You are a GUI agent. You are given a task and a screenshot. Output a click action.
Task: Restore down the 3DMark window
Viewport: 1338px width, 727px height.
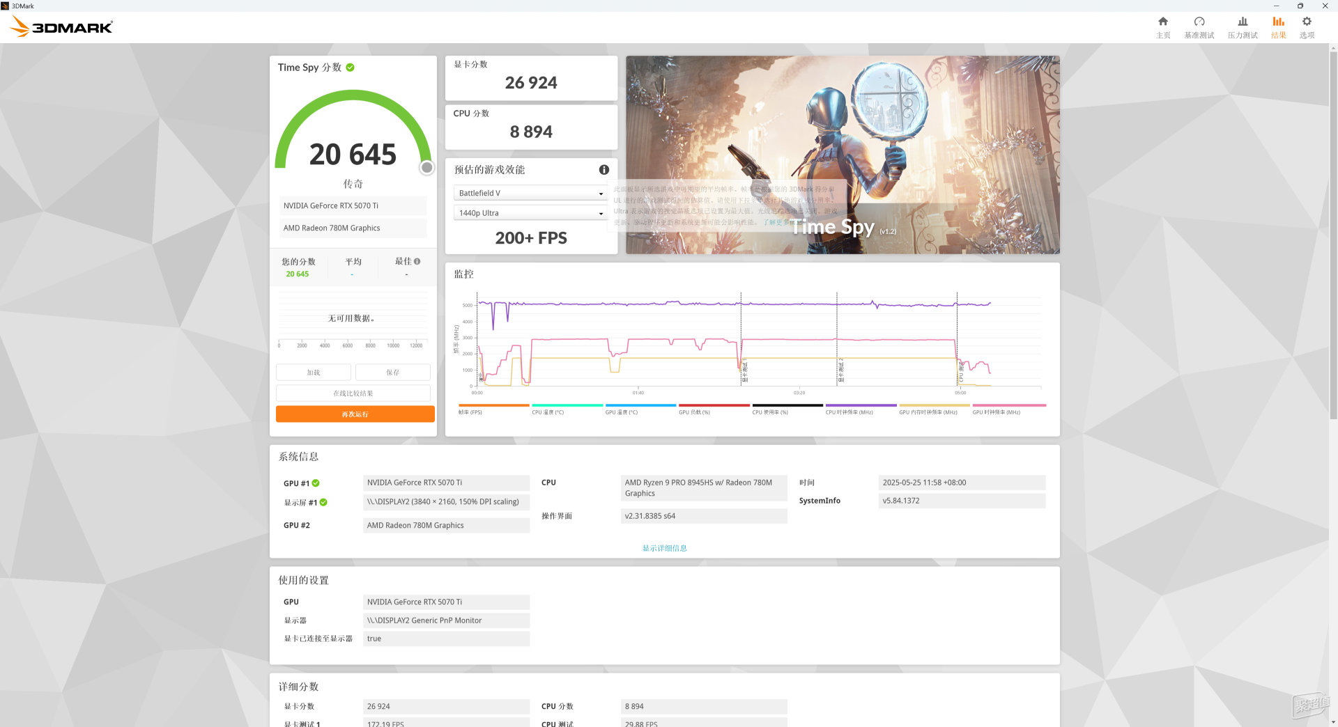point(1300,6)
